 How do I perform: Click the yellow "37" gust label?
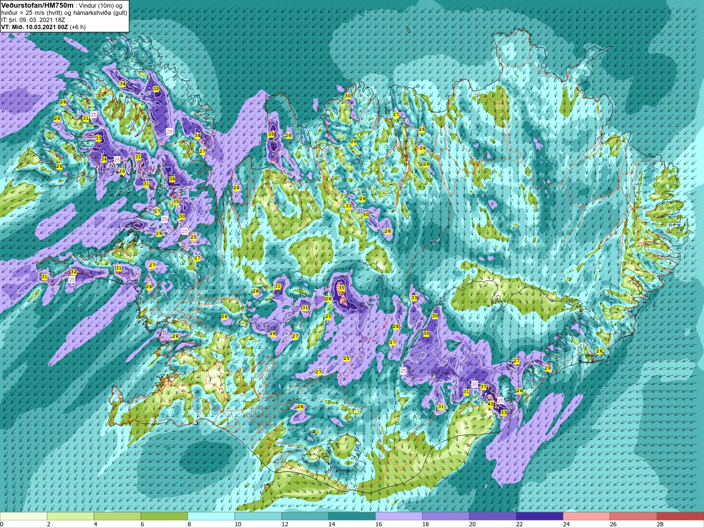(483, 387)
